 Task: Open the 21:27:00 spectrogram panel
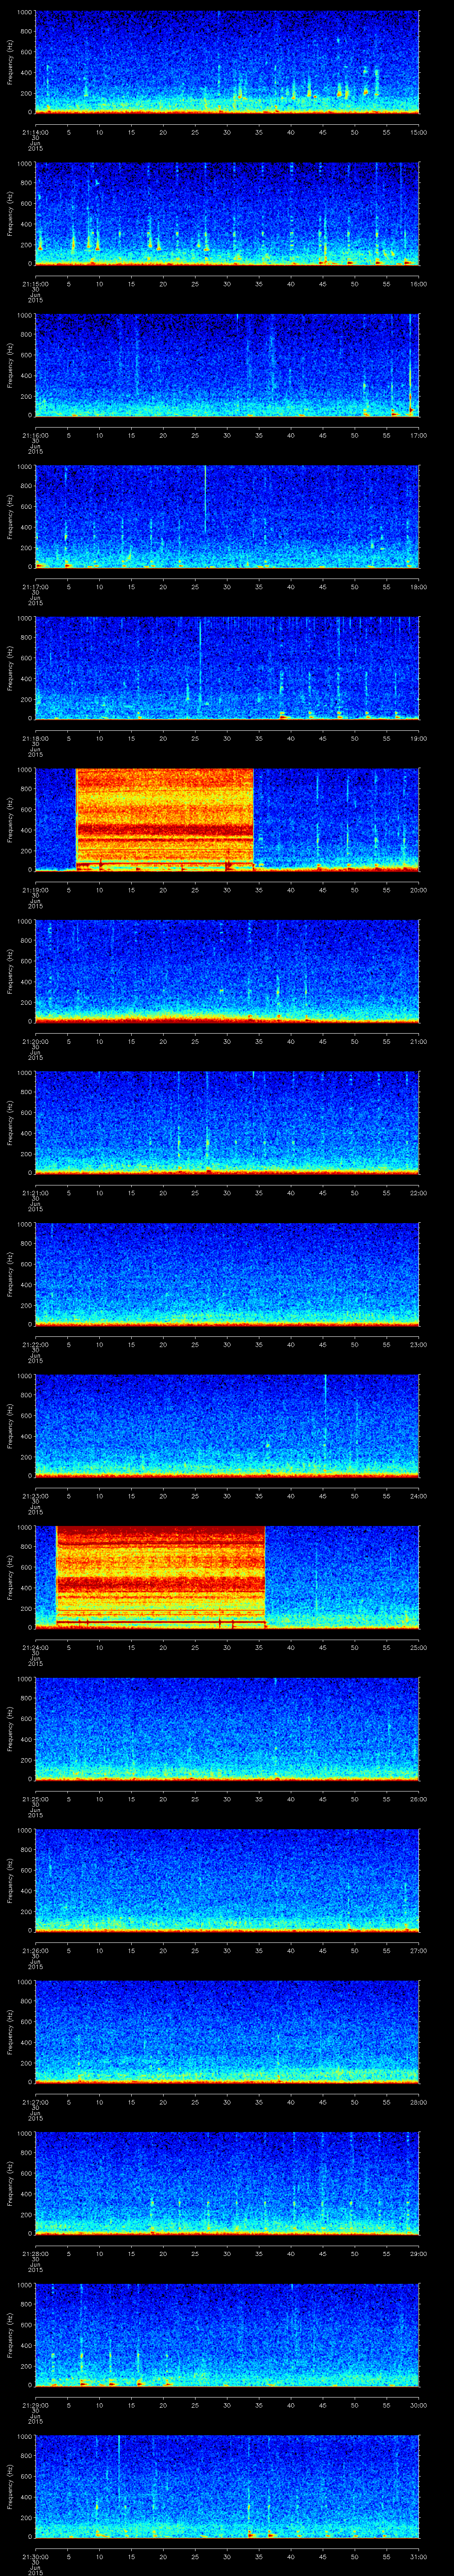tap(227, 2030)
